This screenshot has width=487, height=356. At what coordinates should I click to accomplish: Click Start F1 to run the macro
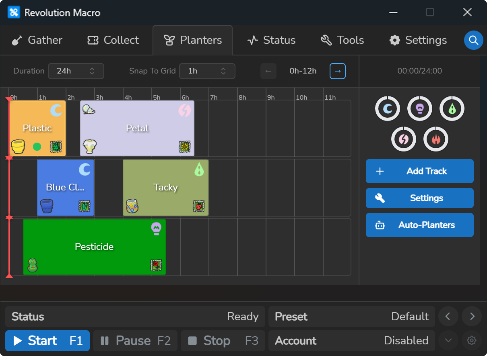(x=47, y=341)
